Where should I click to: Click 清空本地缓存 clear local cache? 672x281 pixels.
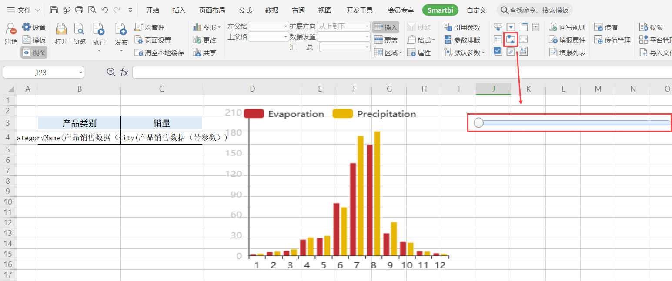(x=159, y=53)
